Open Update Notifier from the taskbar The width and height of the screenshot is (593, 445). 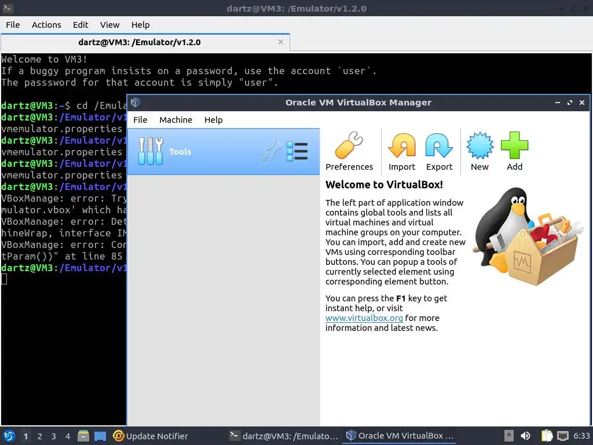pos(151,436)
